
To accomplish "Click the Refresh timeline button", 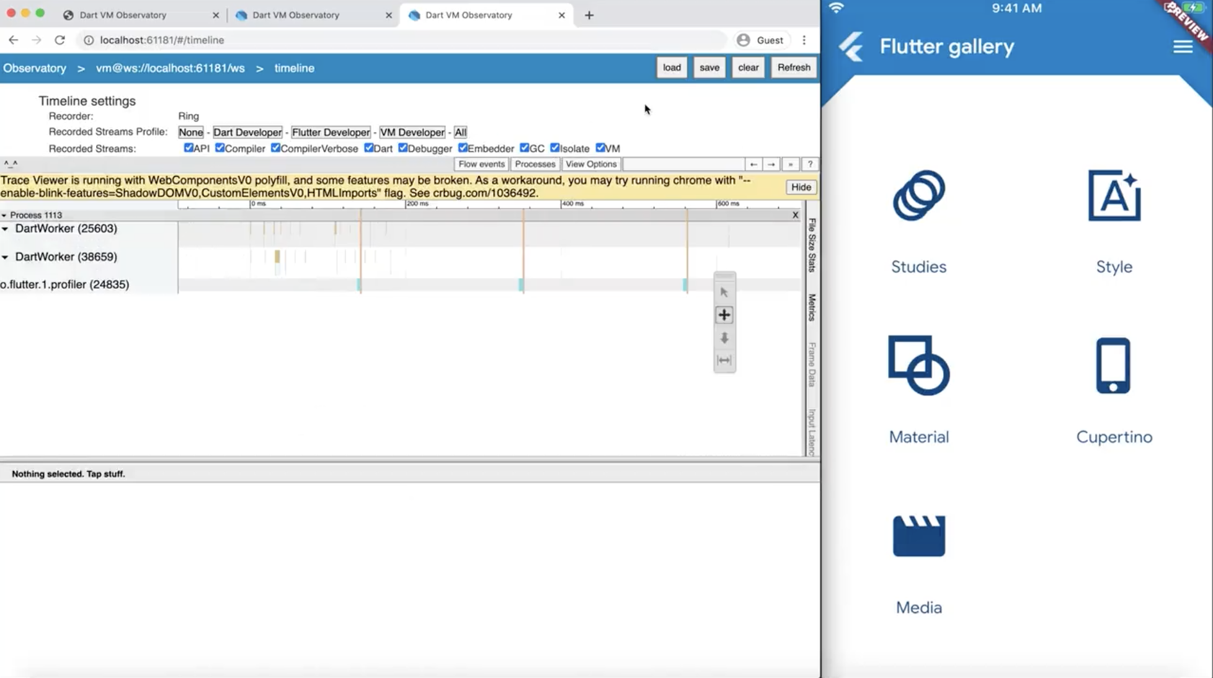I will 793,68.
